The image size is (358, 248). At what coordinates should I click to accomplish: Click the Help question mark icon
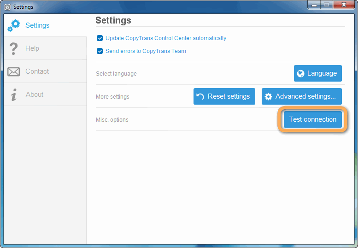pos(13,48)
